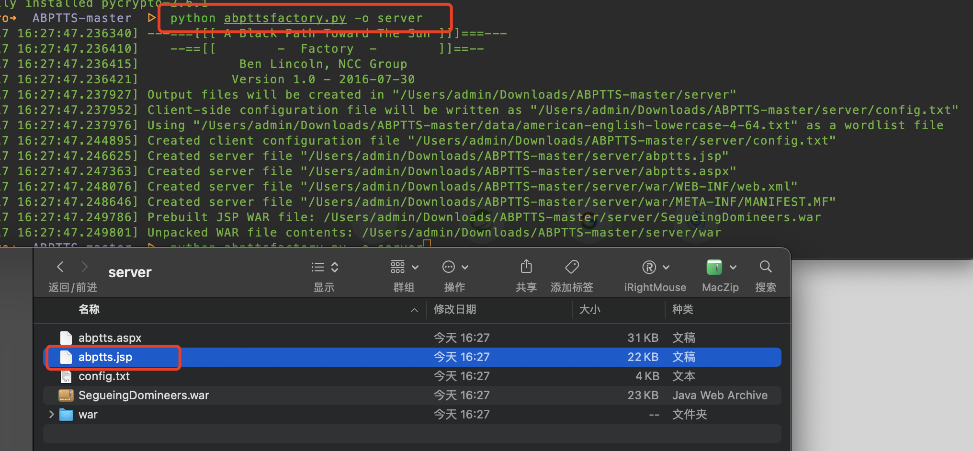
Task: Select the config.txt file name
Action: point(104,376)
